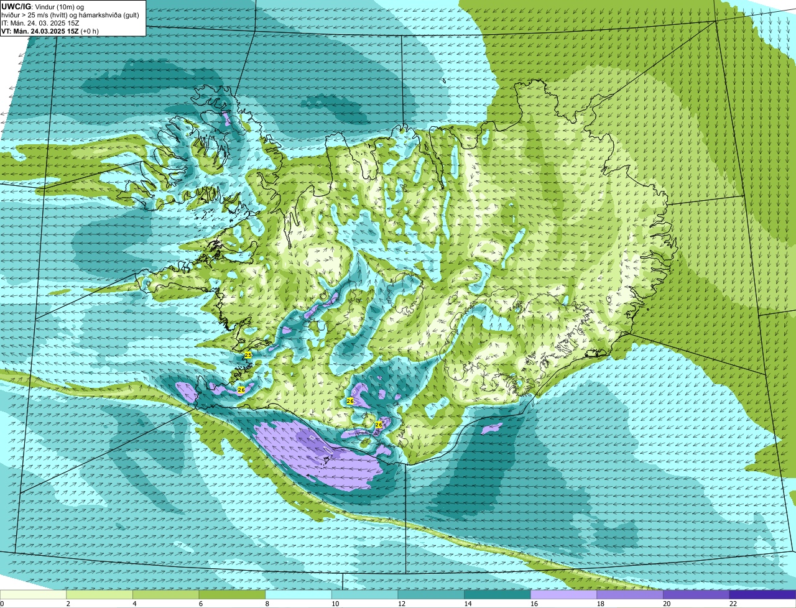
Task: Choose the 16–18 m/s lavender legend swatch
Action: pos(563,594)
